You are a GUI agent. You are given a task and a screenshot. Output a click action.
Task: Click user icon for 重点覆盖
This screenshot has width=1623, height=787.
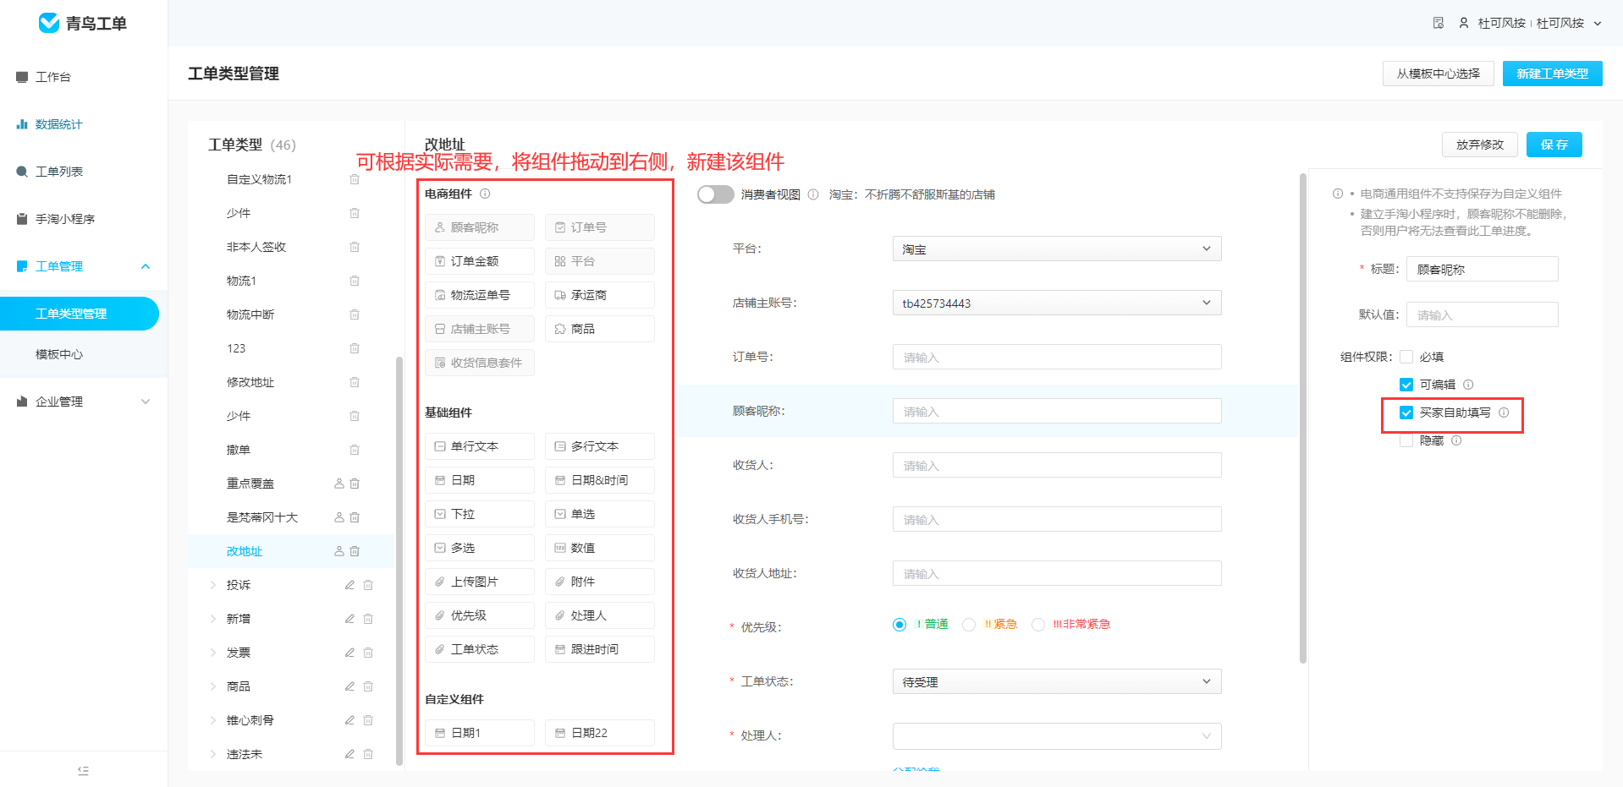point(339,484)
